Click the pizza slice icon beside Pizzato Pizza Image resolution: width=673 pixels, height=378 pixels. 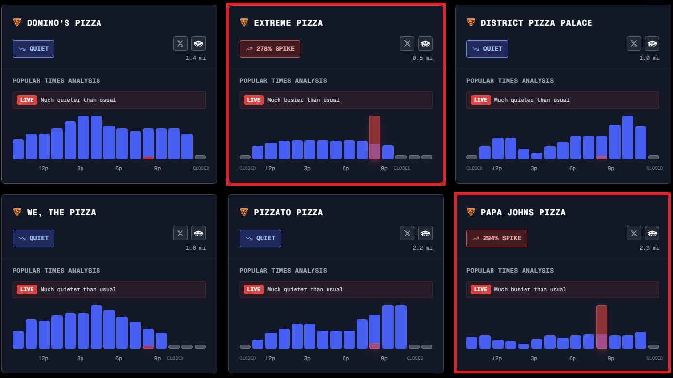(x=244, y=212)
